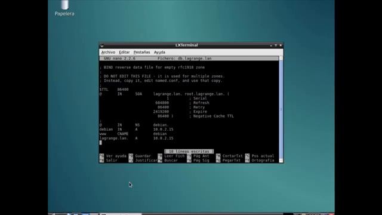Click the 'Fichero: db.lagrange.lan' header text

184,59
